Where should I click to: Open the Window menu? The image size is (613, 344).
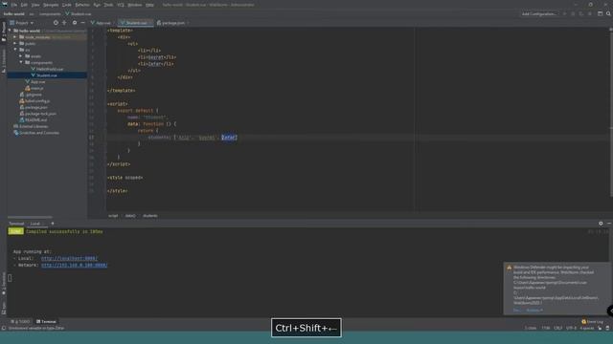(x=135, y=5)
